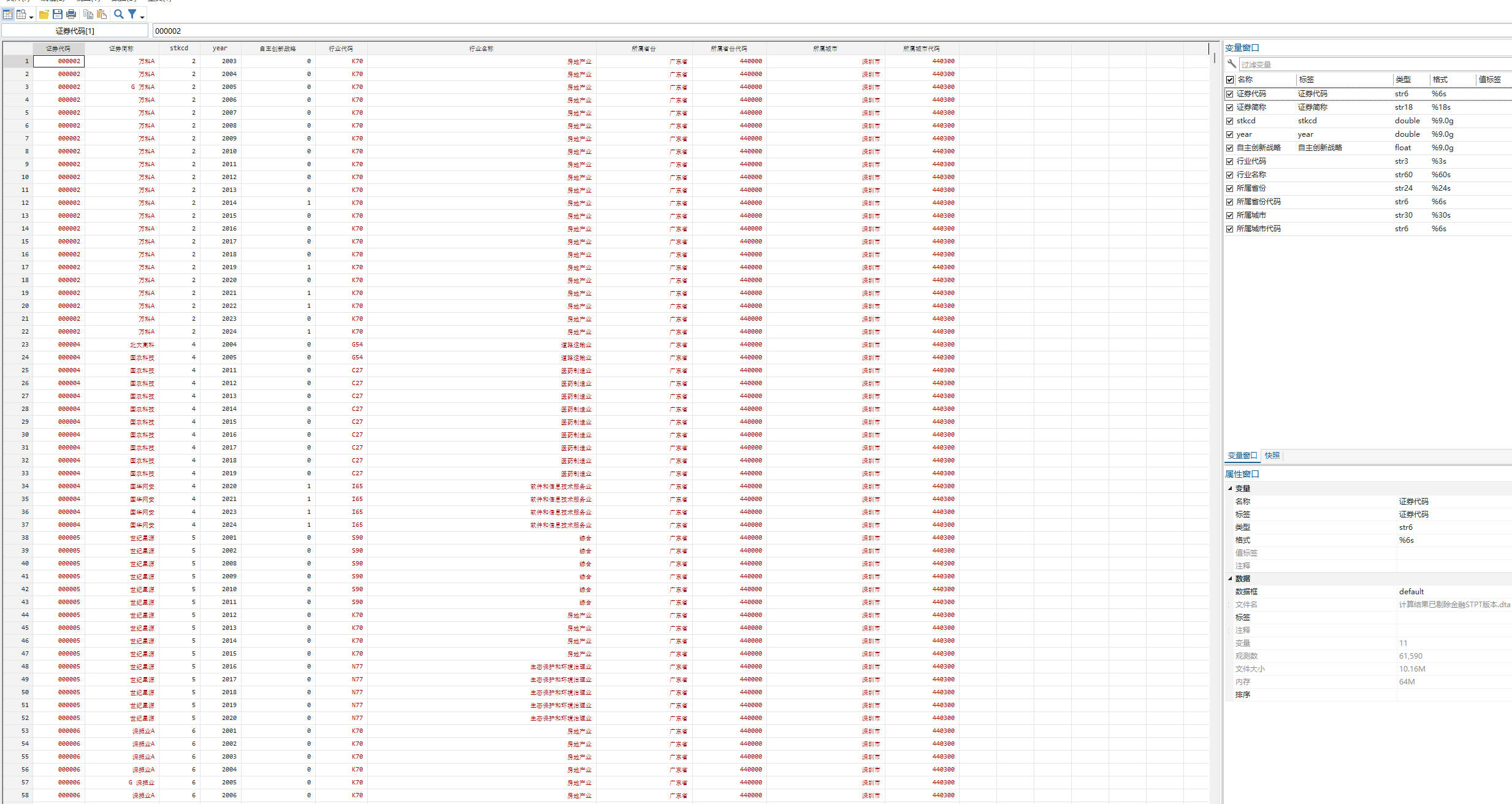Switch to data edit mode icon

(8, 14)
